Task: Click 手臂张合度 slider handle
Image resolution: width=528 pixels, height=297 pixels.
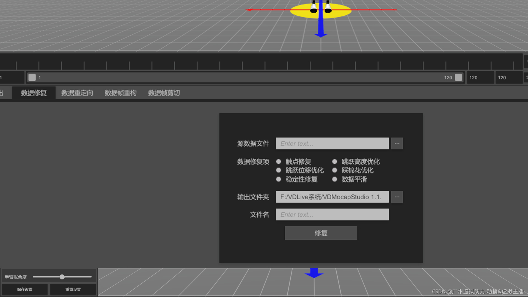Action: tap(62, 277)
